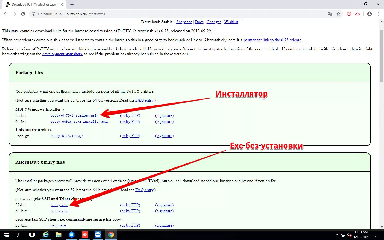Click the muted volume tray icon

pyautogui.click(x=349, y=235)
